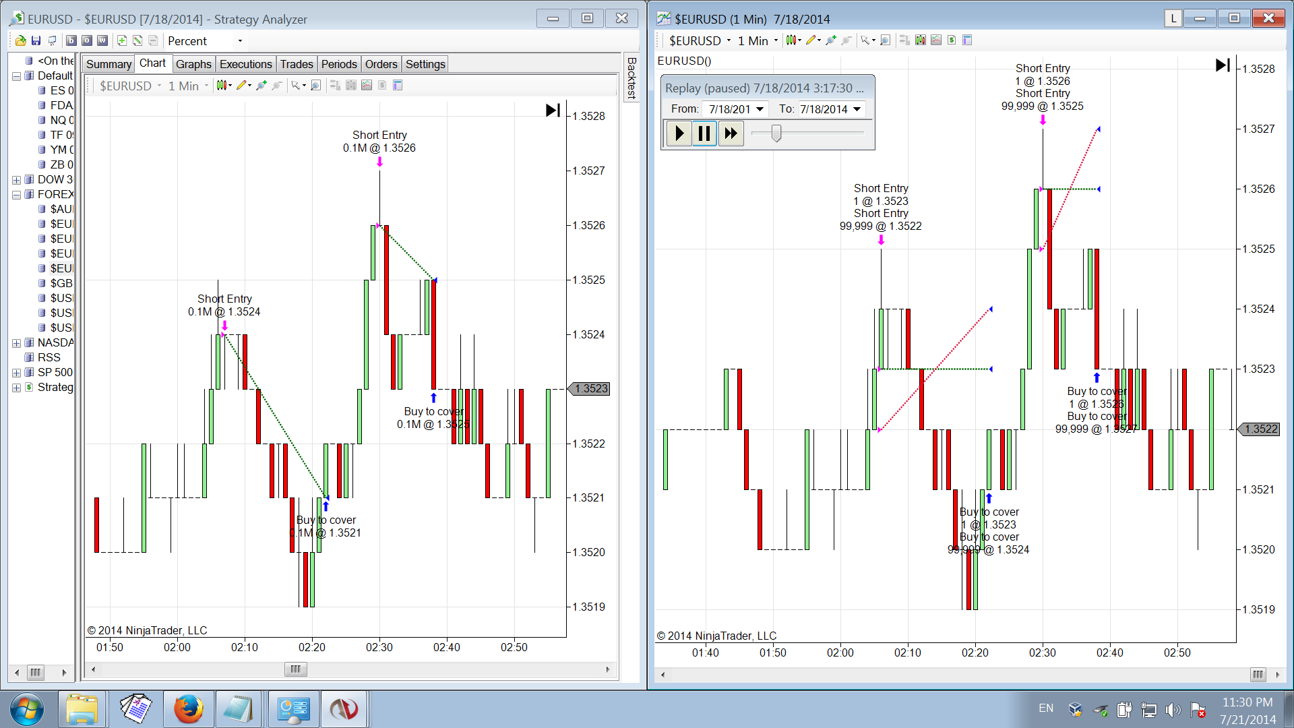This screenshot has width=1294, height=728.
Task: Select the pencil drawing tools icon in Replay chart
Action: tap(811, 40)
